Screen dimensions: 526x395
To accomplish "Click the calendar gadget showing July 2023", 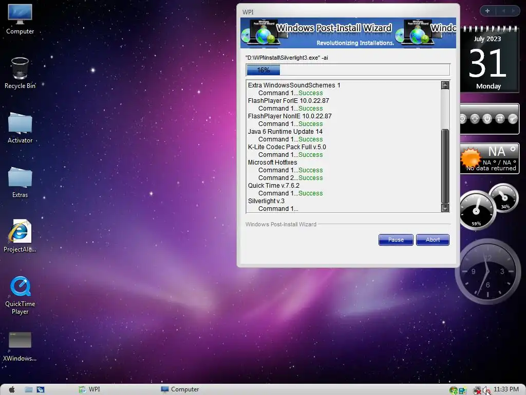I will point(489,60).
